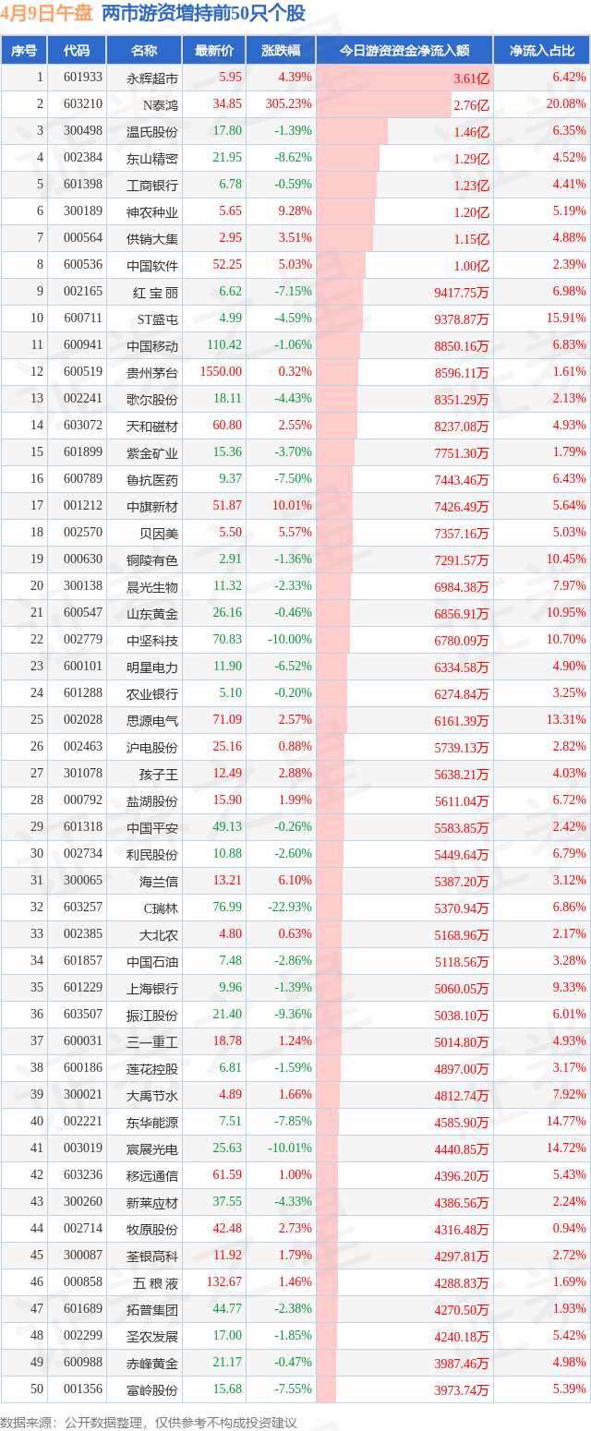Select stock name 荃银高科
Viewport: 591px width, 1431px height.
tap(152, 1256)
